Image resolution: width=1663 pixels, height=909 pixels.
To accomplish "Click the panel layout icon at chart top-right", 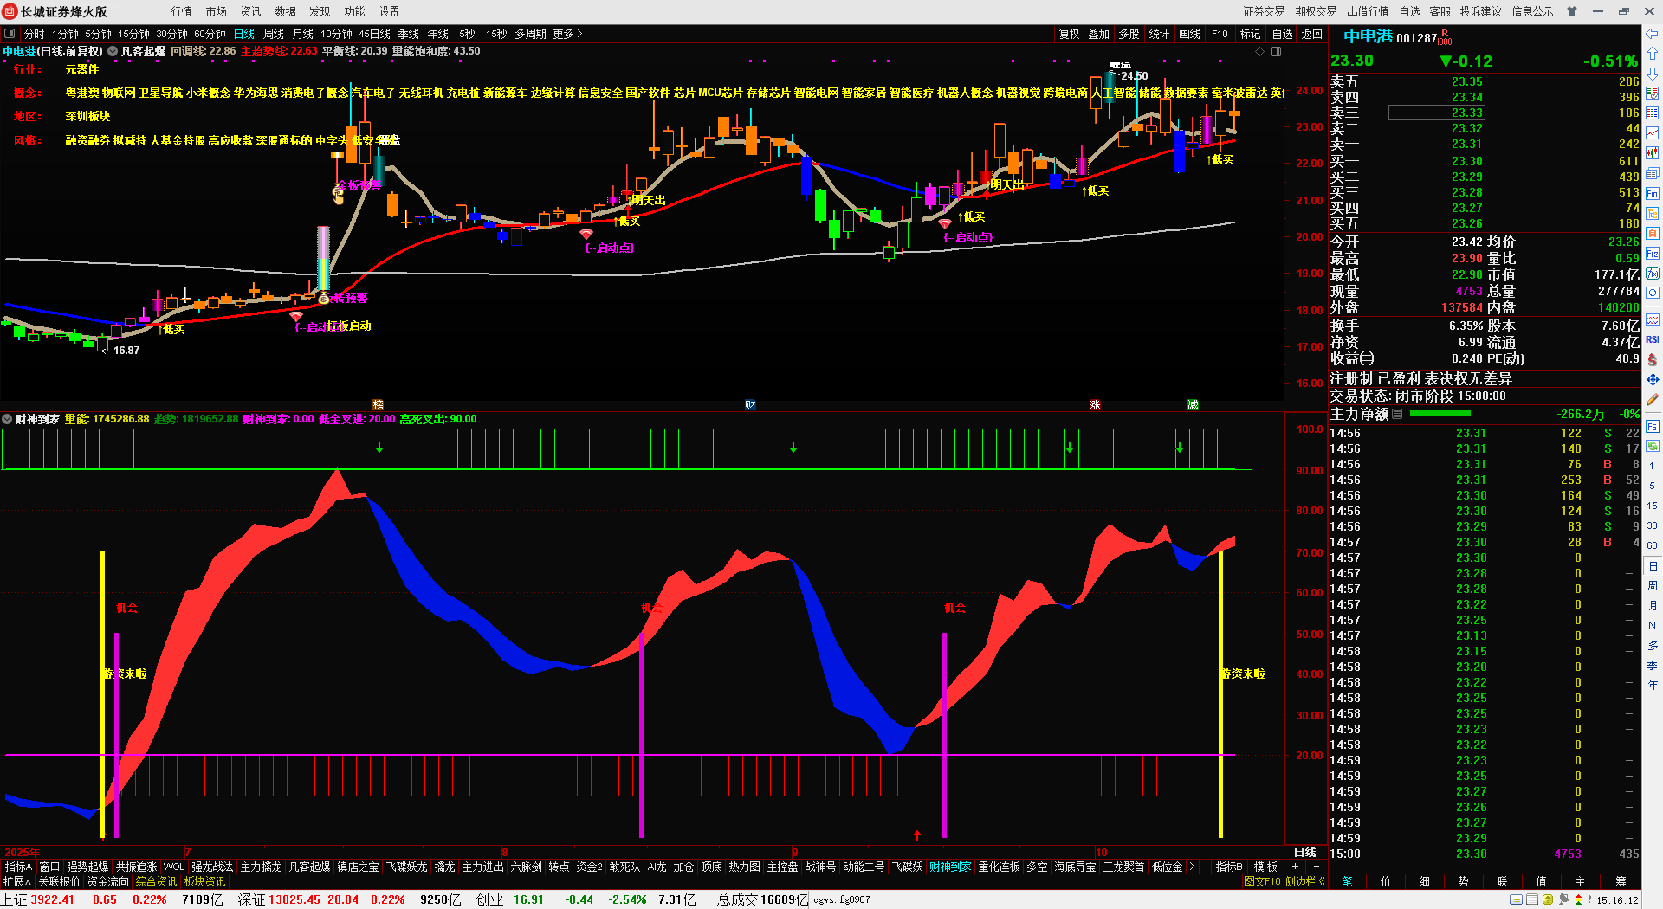I will click(x=1276, y=52).
